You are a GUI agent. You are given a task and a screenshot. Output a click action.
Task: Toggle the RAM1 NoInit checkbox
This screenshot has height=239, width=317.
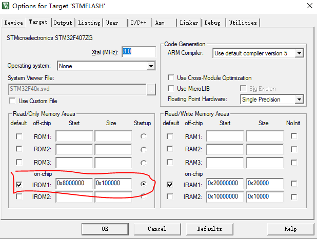click(294, 136)
